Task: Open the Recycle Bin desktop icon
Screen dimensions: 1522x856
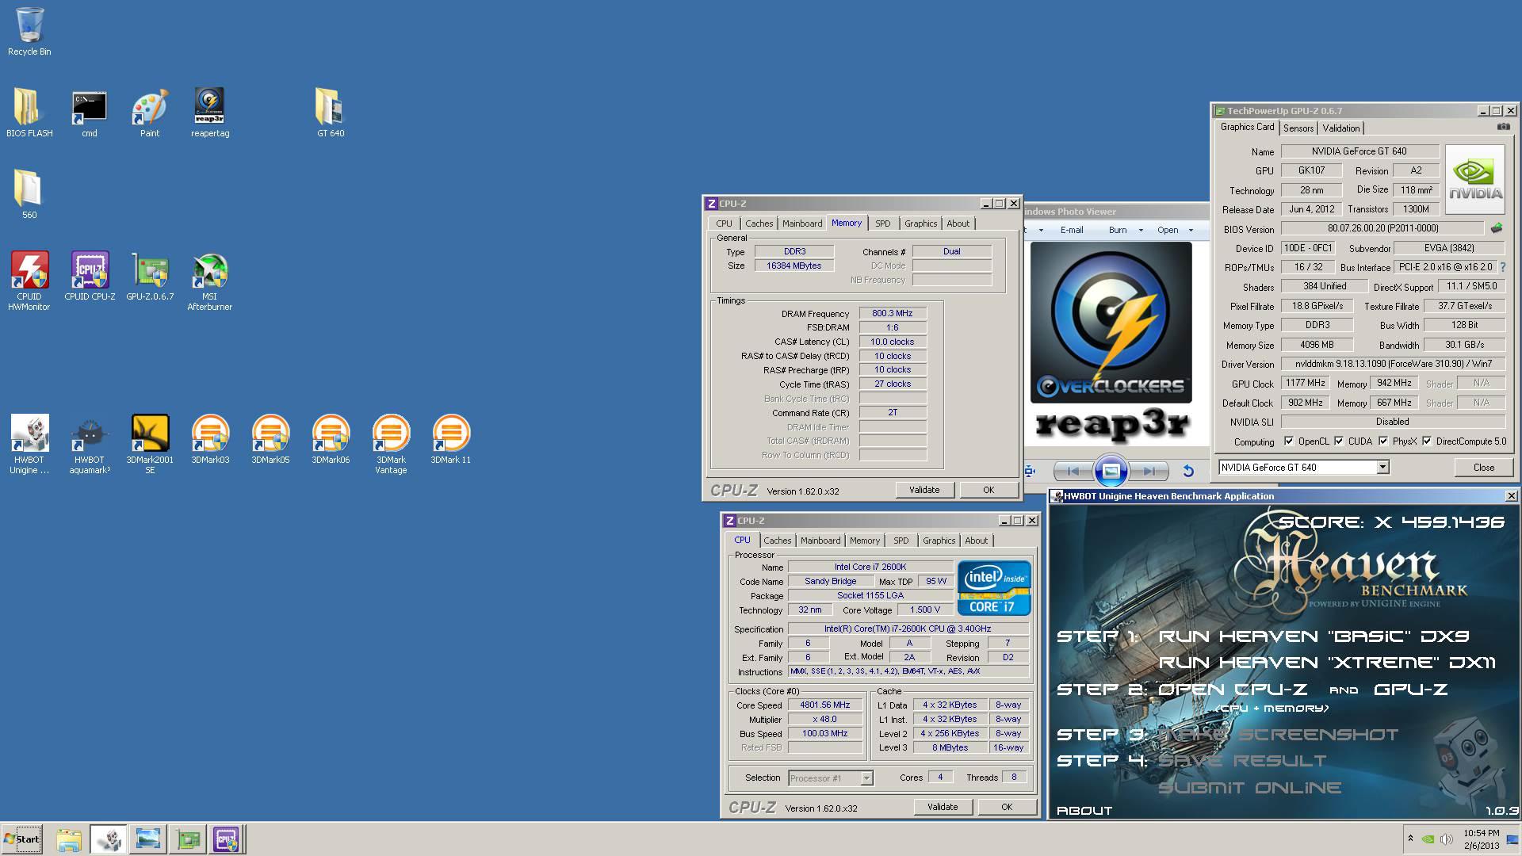Action: tap(29, 32)
